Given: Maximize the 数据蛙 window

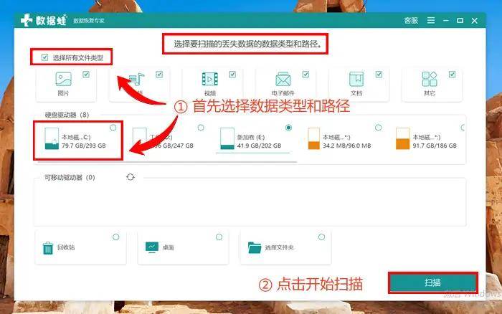Looking at the screenshot, I should (460, 21).
